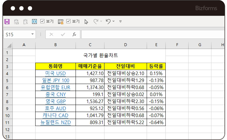This screenshot has width=227, height=140.
Task: Open the Undo history dropdown arrow
Action: [x=114, y=22]
